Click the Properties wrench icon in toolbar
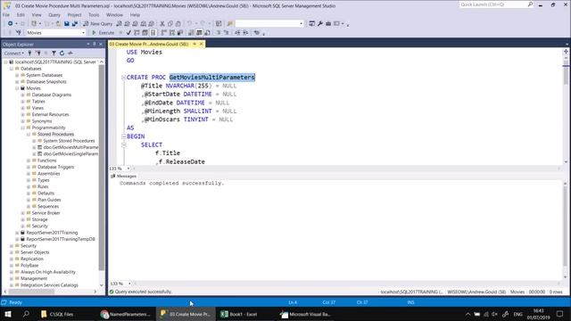 pos(320,24)
